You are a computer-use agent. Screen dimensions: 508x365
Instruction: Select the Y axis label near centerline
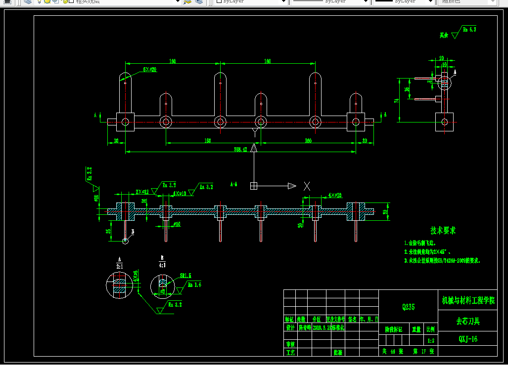click(x=255, y=133)
